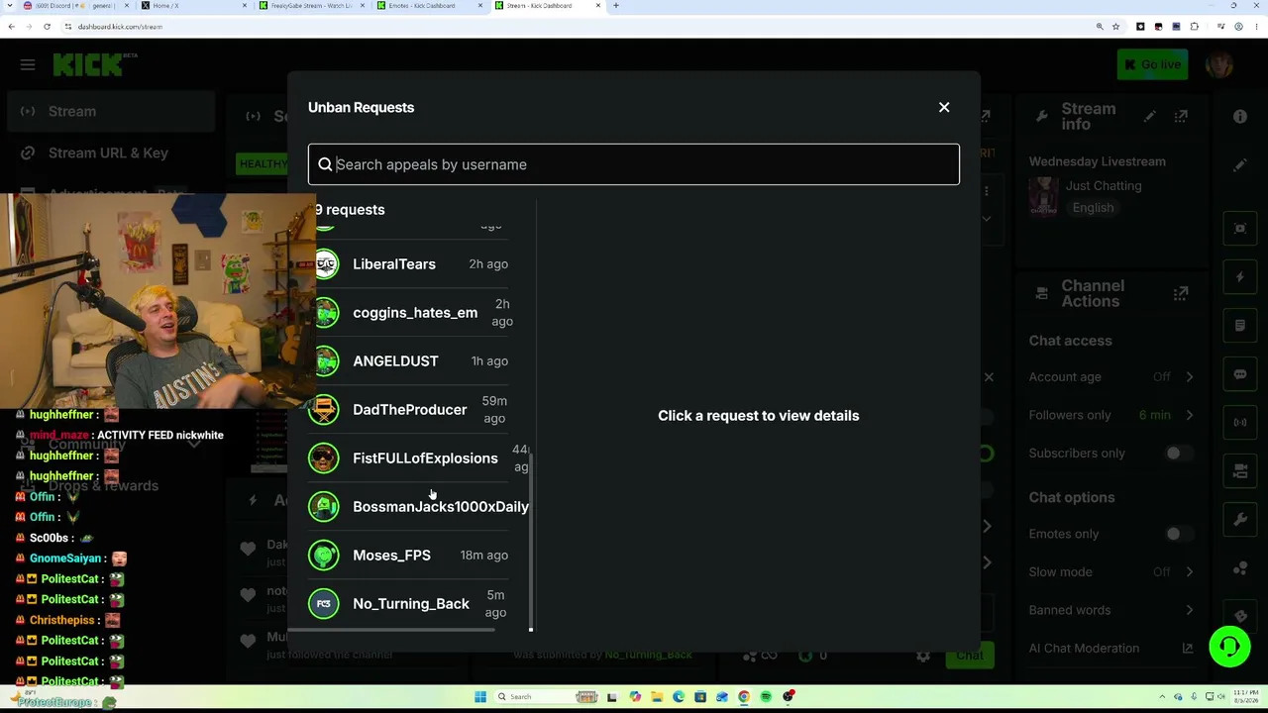Click the wrench rail icon
Viewport: 1268px width, 713px height.
1240,520
